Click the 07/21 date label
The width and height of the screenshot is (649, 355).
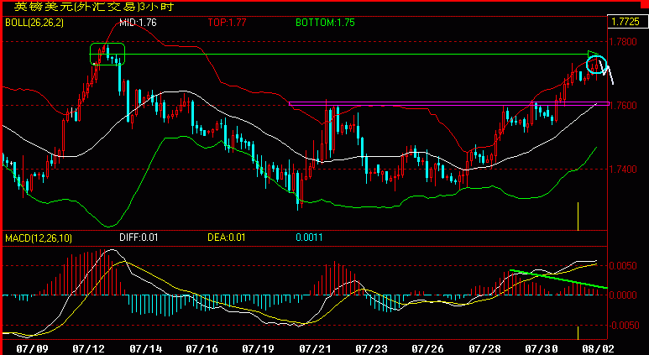coord(314,348)
